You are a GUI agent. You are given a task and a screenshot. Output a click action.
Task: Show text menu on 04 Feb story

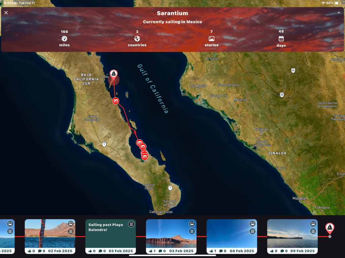(252, 231)
